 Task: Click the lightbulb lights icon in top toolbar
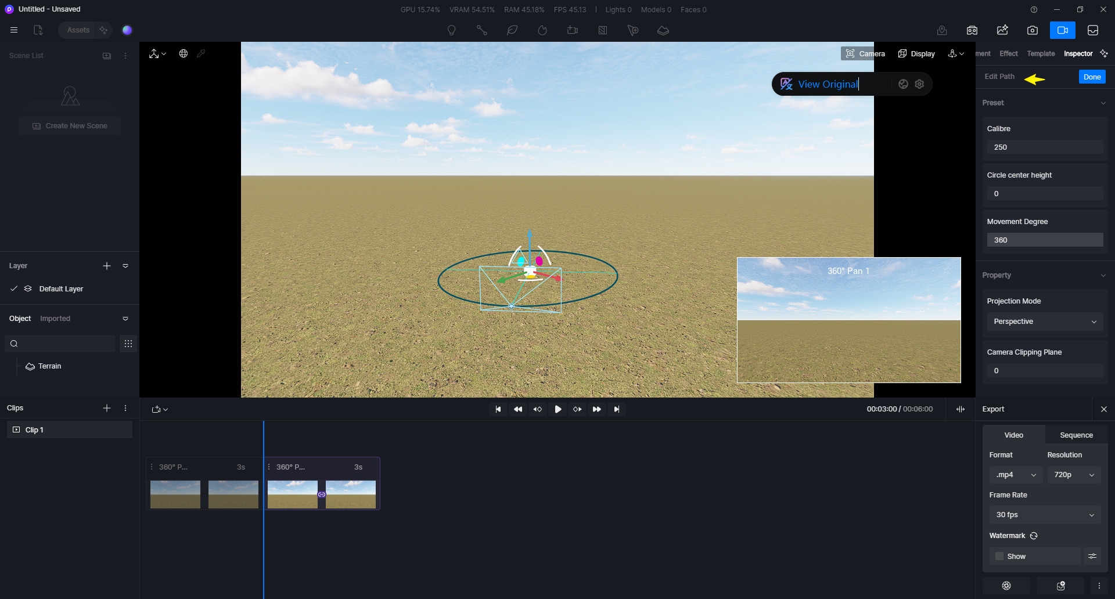[451, 30]
